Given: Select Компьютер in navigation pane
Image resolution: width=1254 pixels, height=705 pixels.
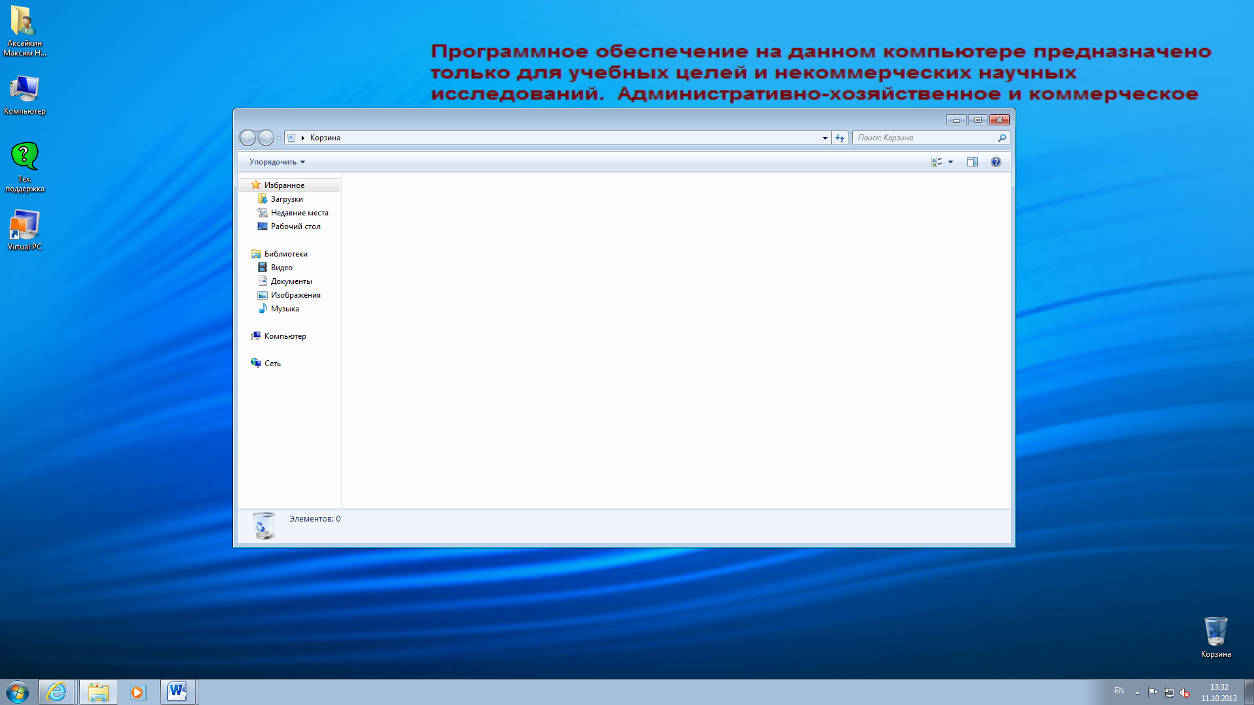Looking at the screenshot, I should point(285,336).
